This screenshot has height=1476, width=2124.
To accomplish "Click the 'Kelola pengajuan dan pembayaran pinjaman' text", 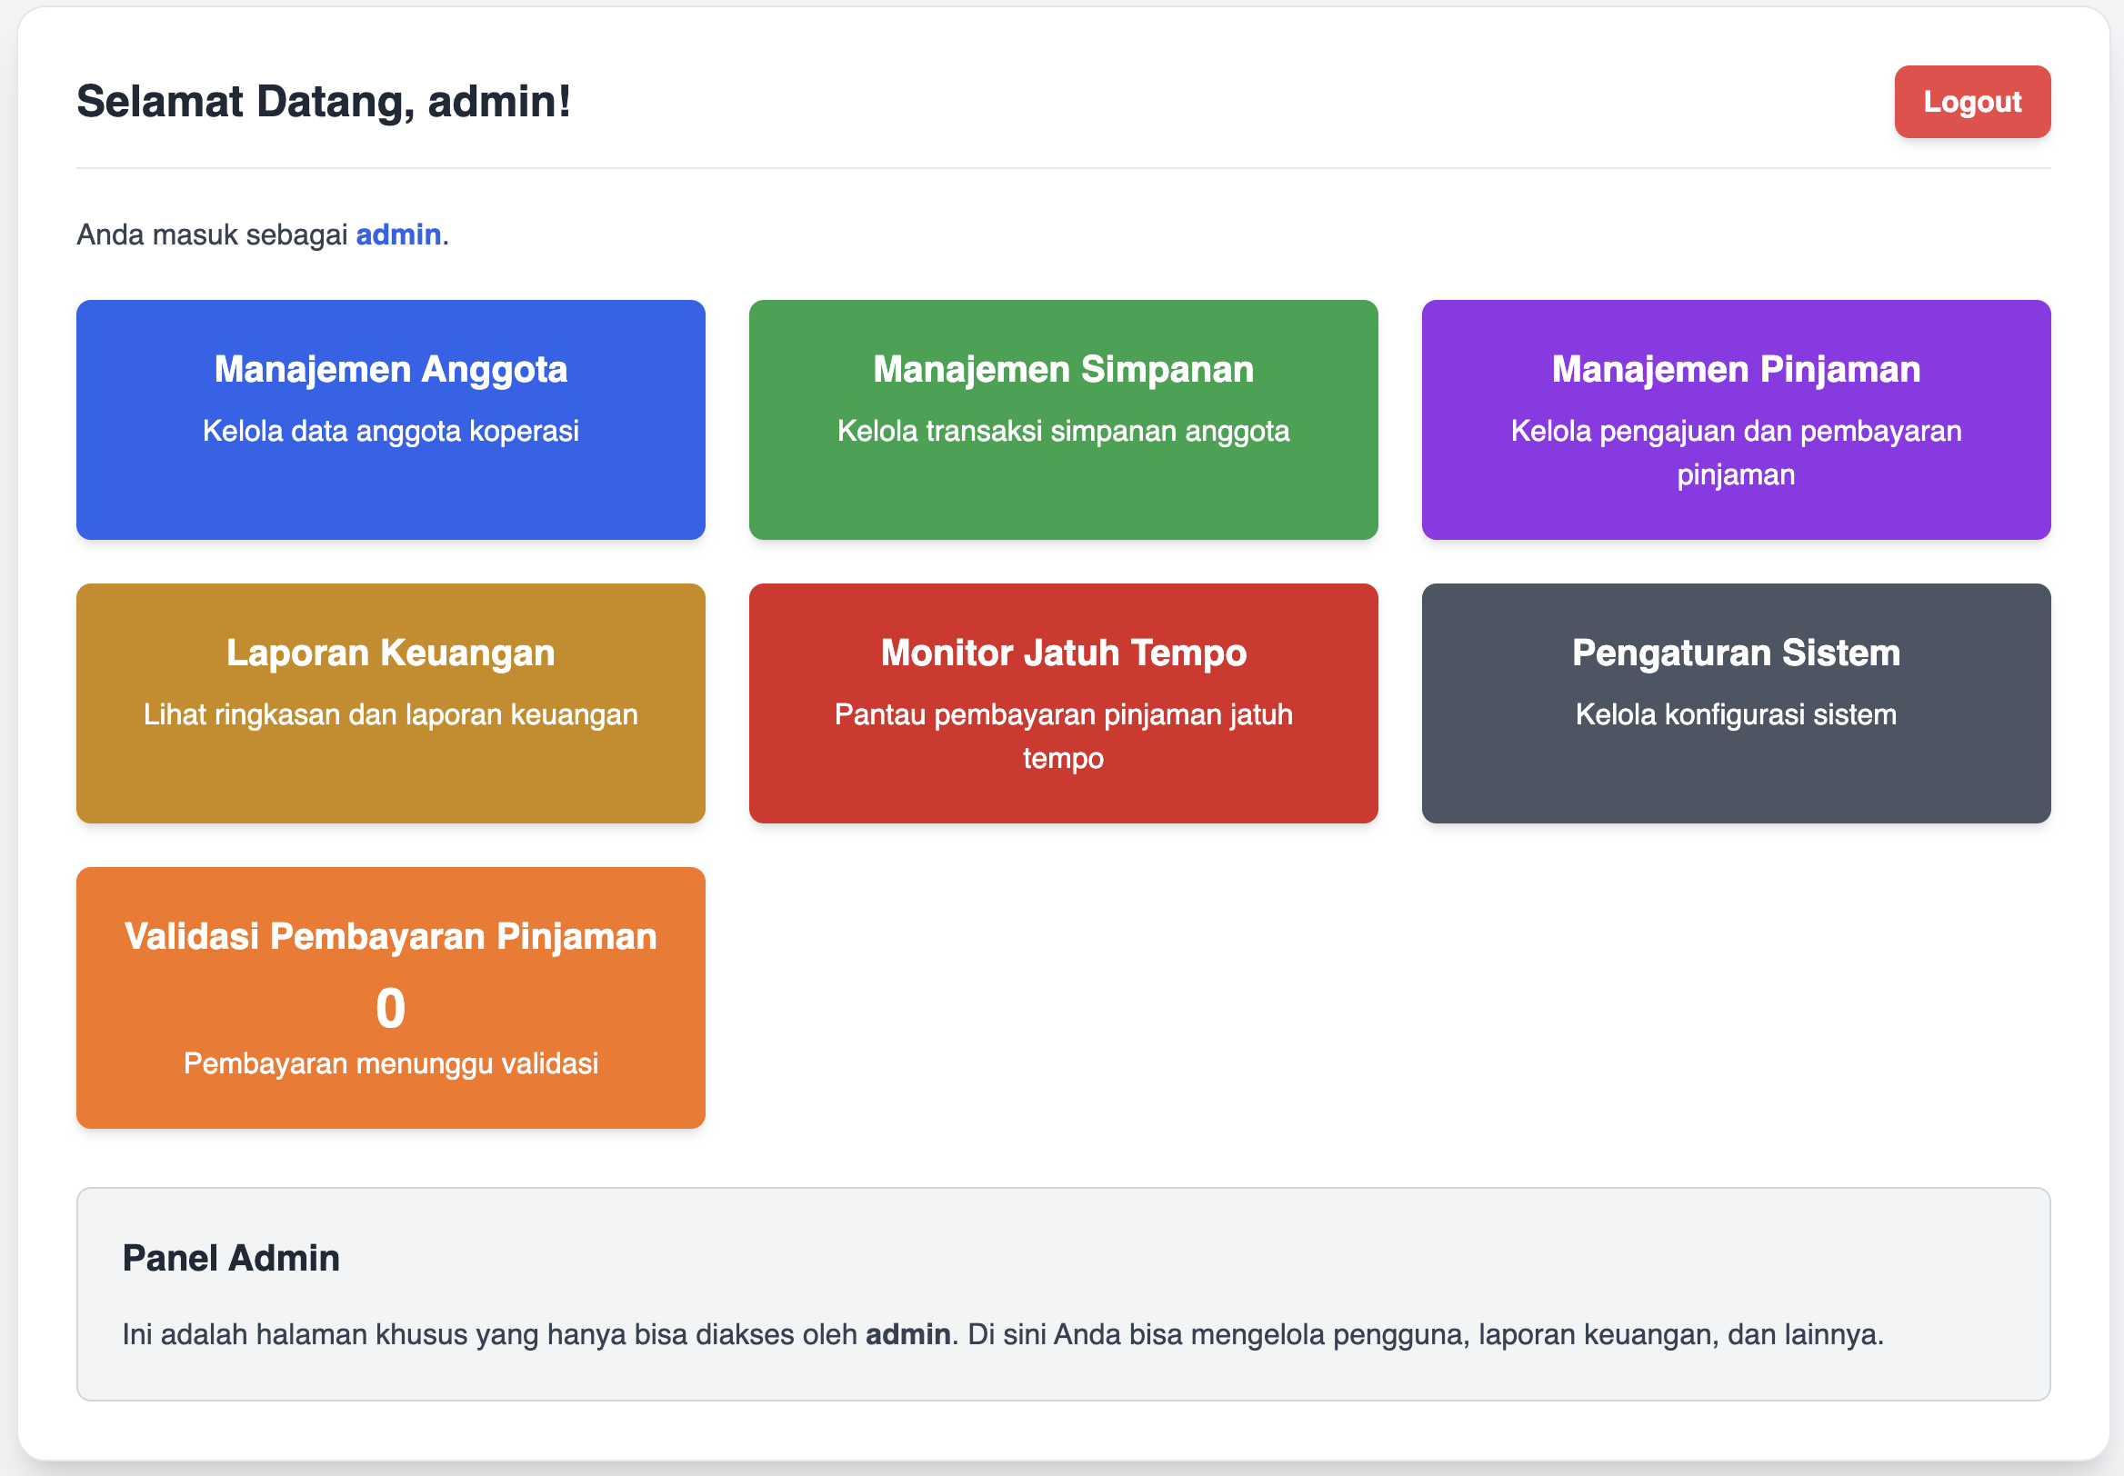I will (x=1736, y=453).
